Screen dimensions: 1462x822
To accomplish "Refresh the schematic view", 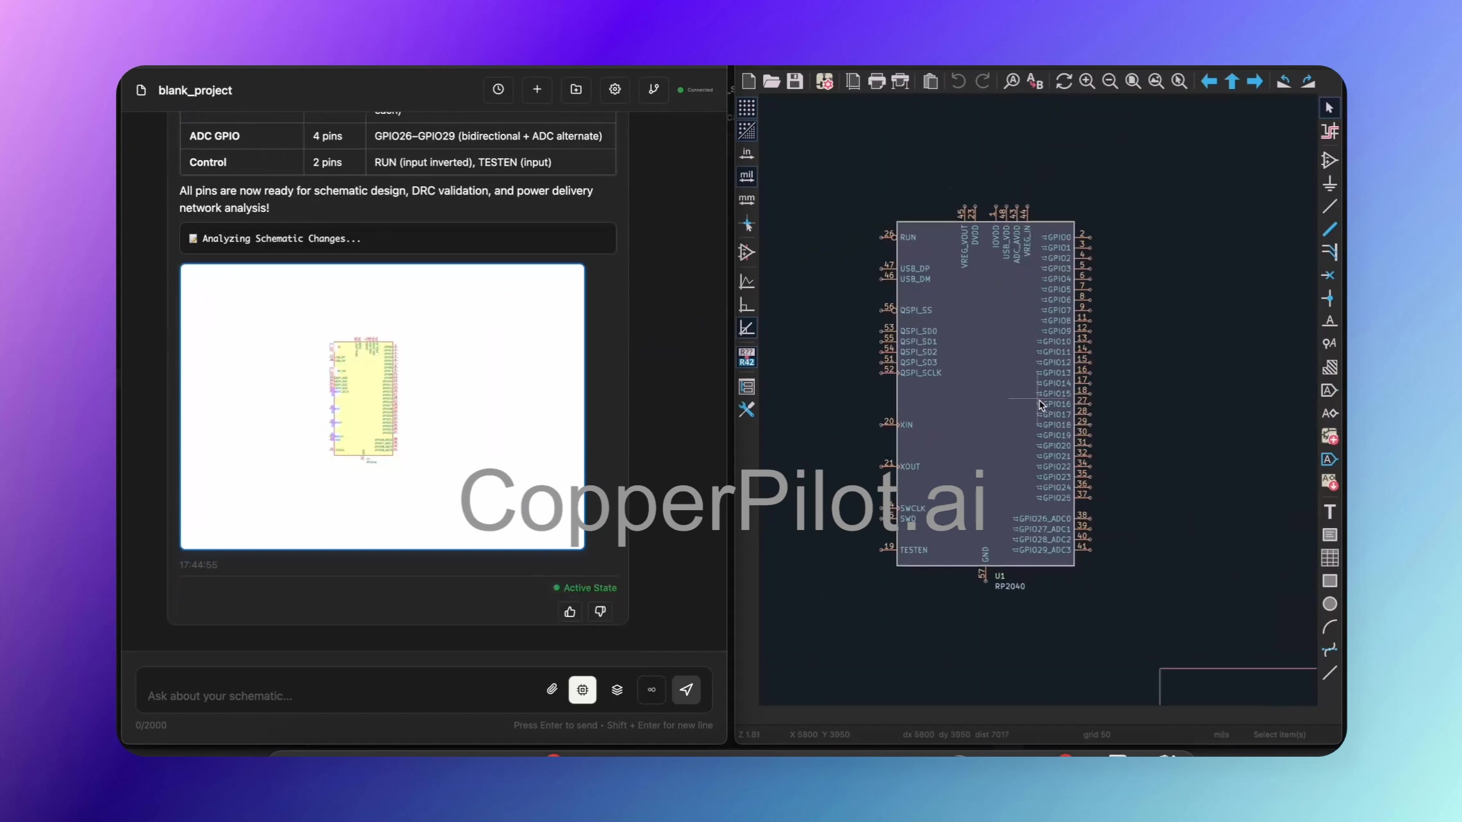I will (x=1064, y=81).
